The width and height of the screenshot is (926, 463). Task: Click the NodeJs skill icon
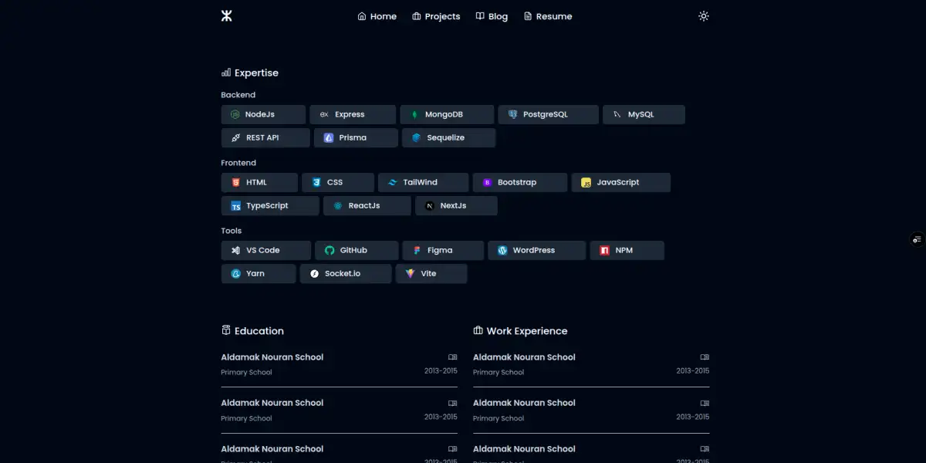click(x=235, y=115)
